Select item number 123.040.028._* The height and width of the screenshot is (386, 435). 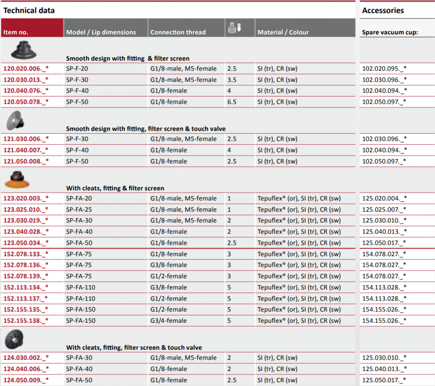click(26, 232)
